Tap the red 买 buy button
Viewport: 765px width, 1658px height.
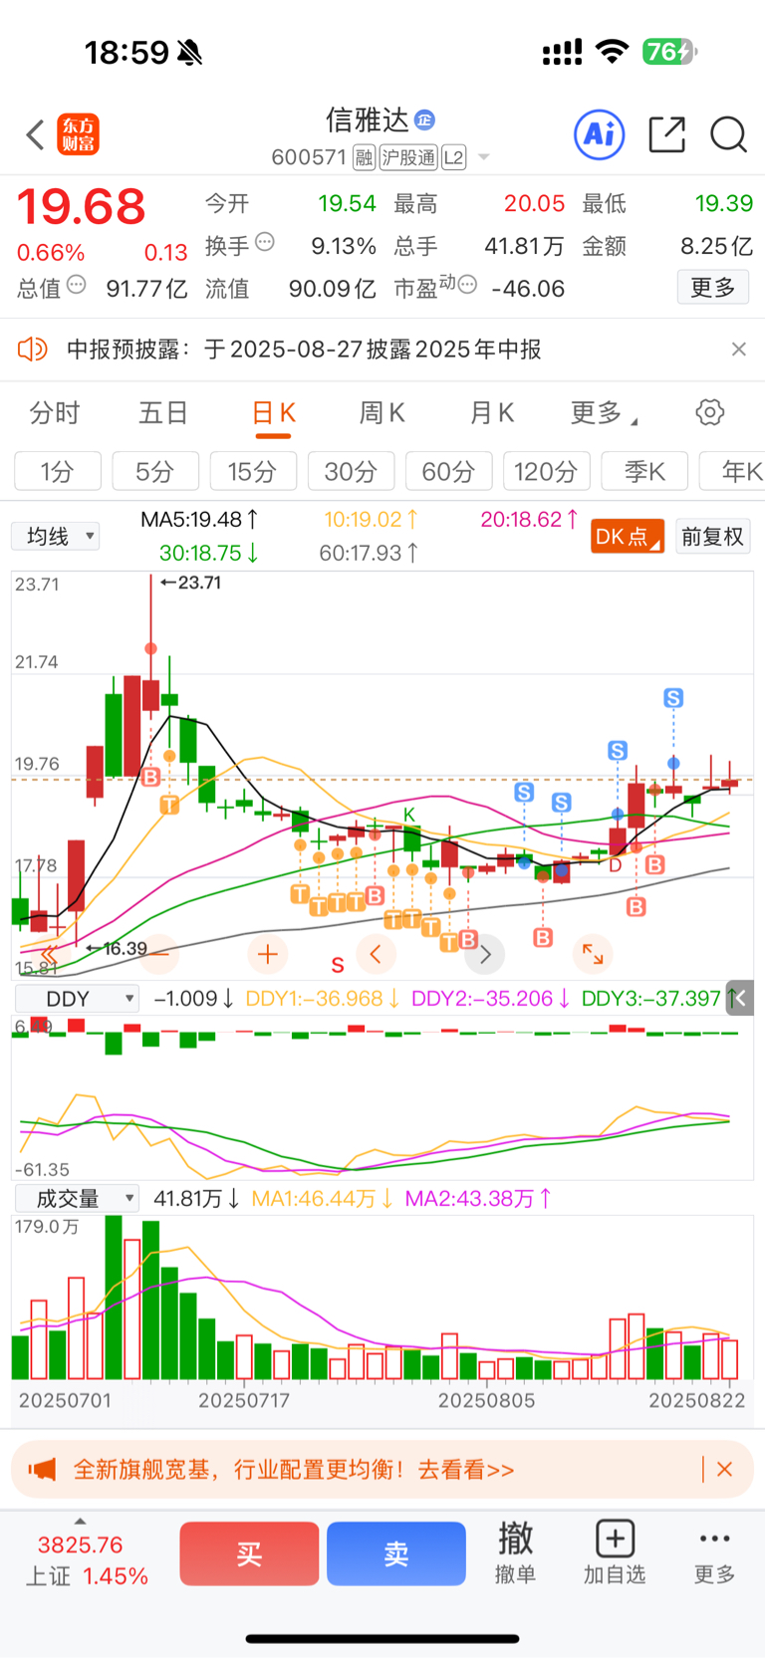pyautogui.click(x=249, y=1553)
